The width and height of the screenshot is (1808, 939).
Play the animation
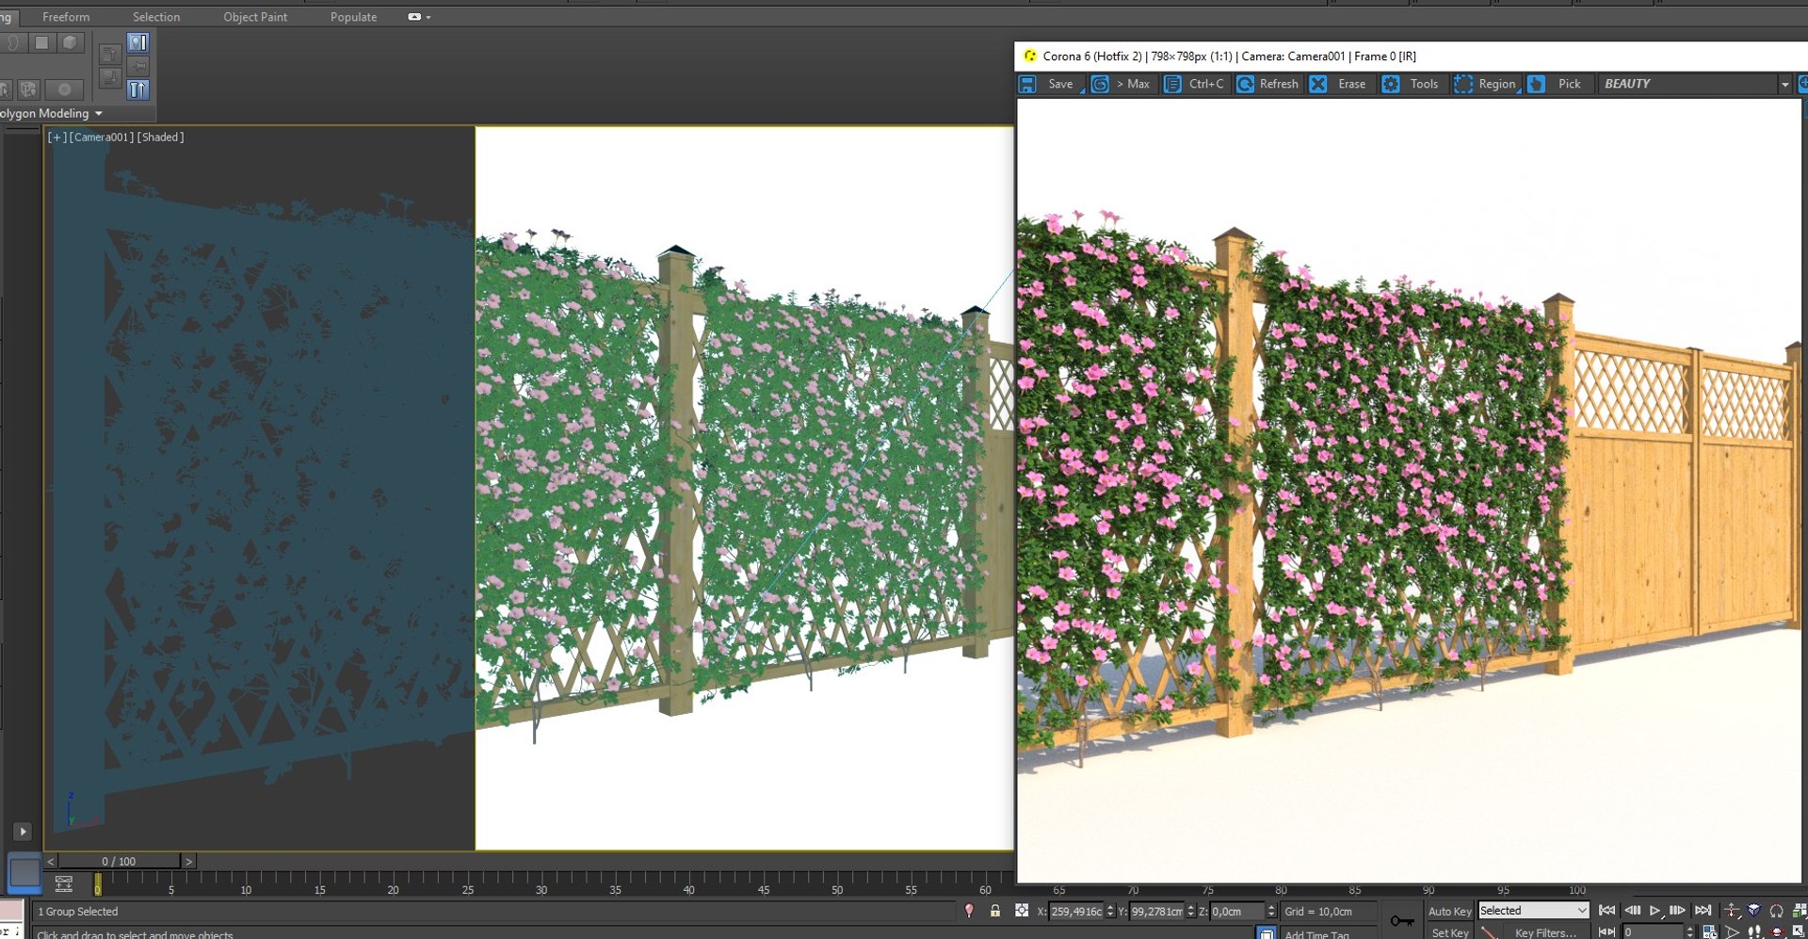pos(1655,911)
